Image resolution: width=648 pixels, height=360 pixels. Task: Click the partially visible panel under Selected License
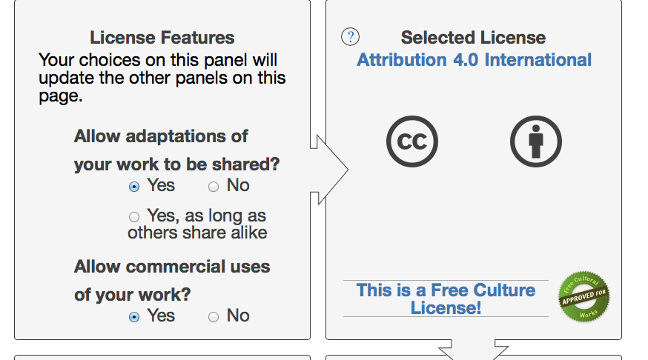(386, 357)
